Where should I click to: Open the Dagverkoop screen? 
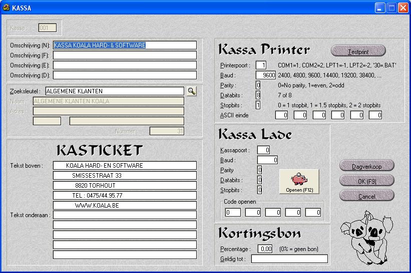(x=367, y=166)
